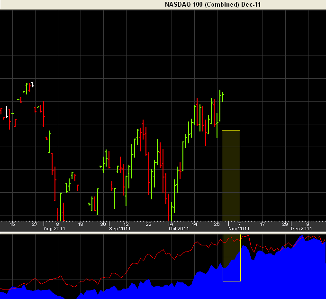Select the date tick labeled 12
The height and width of the screenshot is (299, 326).
point(126,224)
